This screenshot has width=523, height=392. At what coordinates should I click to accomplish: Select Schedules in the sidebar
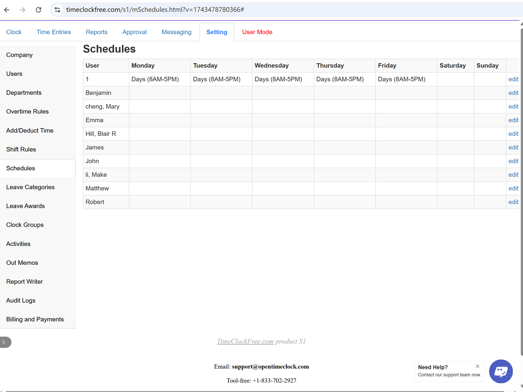click(x=38, y=168)
